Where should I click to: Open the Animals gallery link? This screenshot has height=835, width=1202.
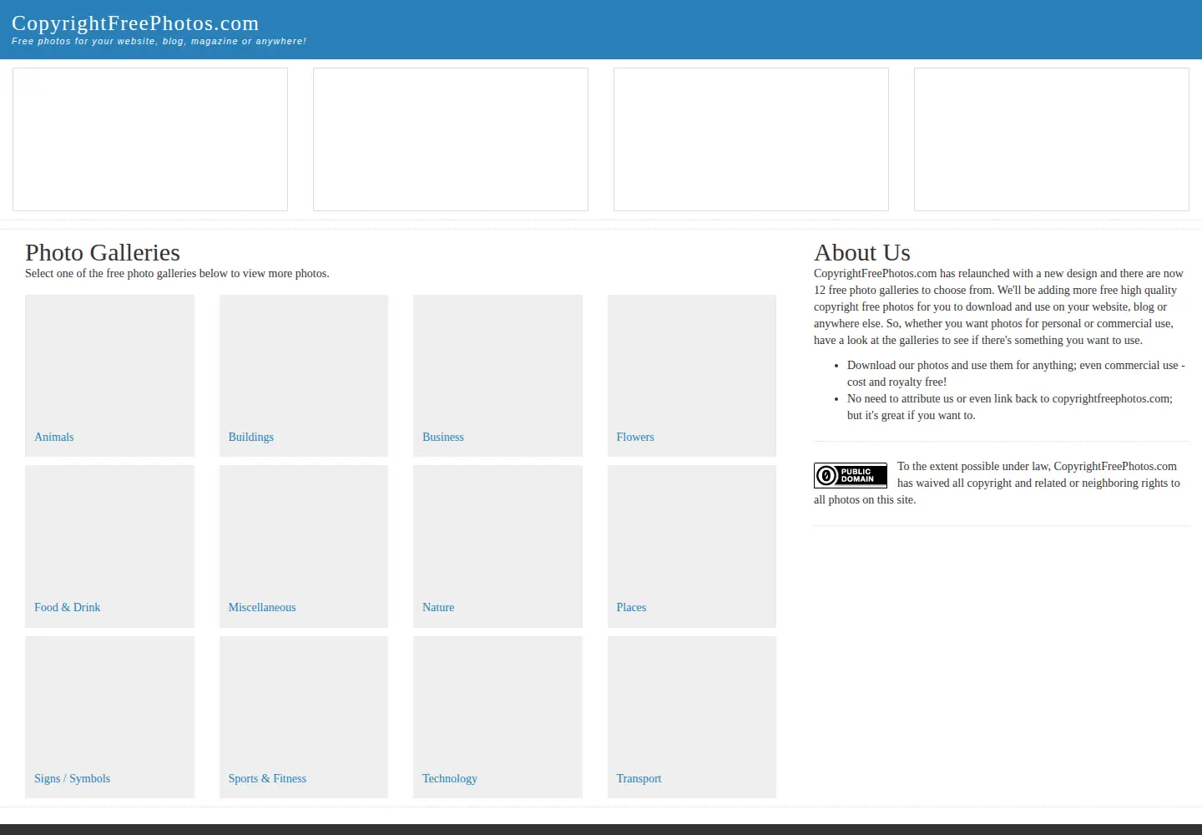[54, 437]
